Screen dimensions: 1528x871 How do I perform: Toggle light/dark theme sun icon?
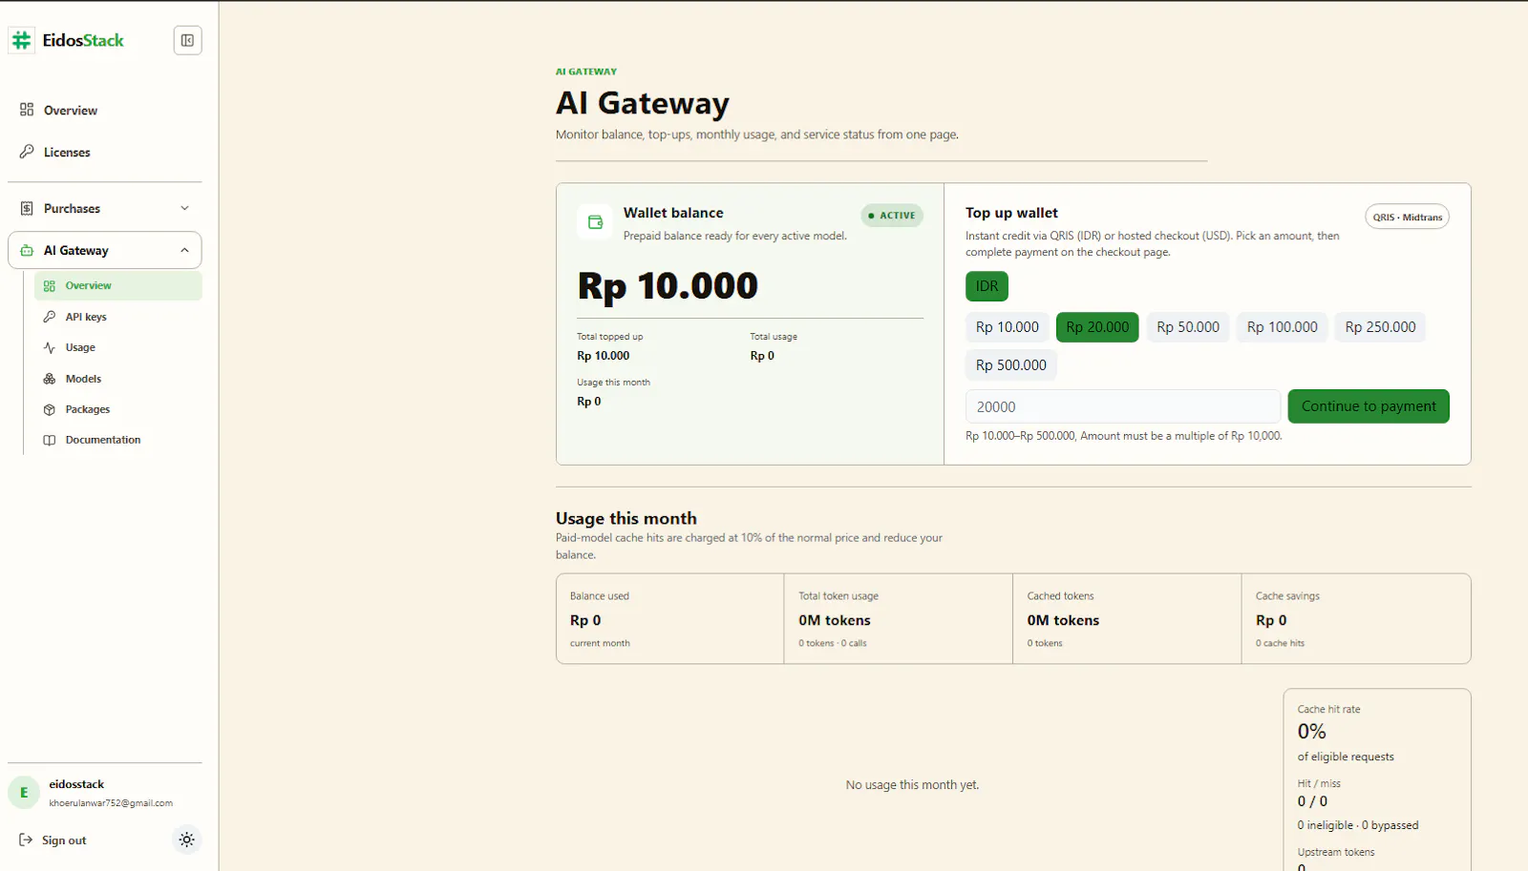coord(187,840)
